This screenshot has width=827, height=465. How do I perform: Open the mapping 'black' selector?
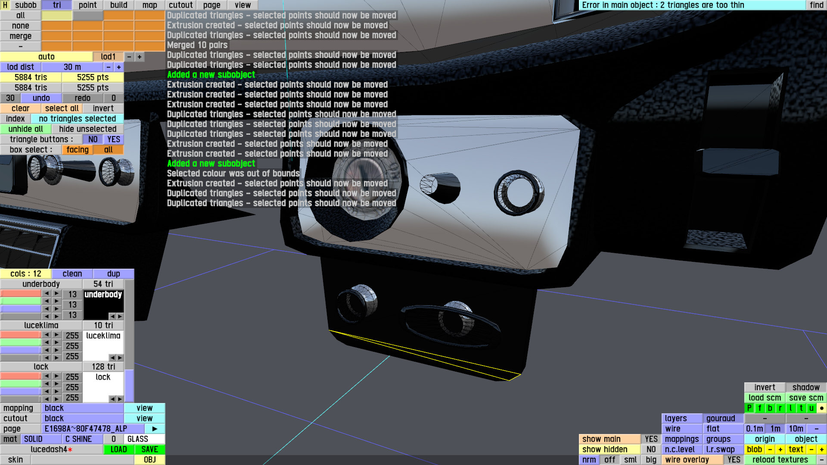click(x=82, y=408)
